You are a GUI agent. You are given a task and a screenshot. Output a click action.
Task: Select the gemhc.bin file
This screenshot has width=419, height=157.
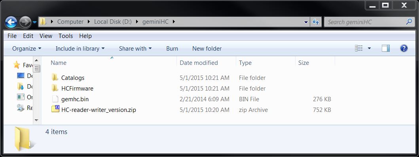coord(75,99)
